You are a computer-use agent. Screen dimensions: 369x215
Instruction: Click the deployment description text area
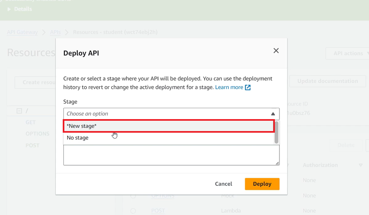click(x=171, y=155)
